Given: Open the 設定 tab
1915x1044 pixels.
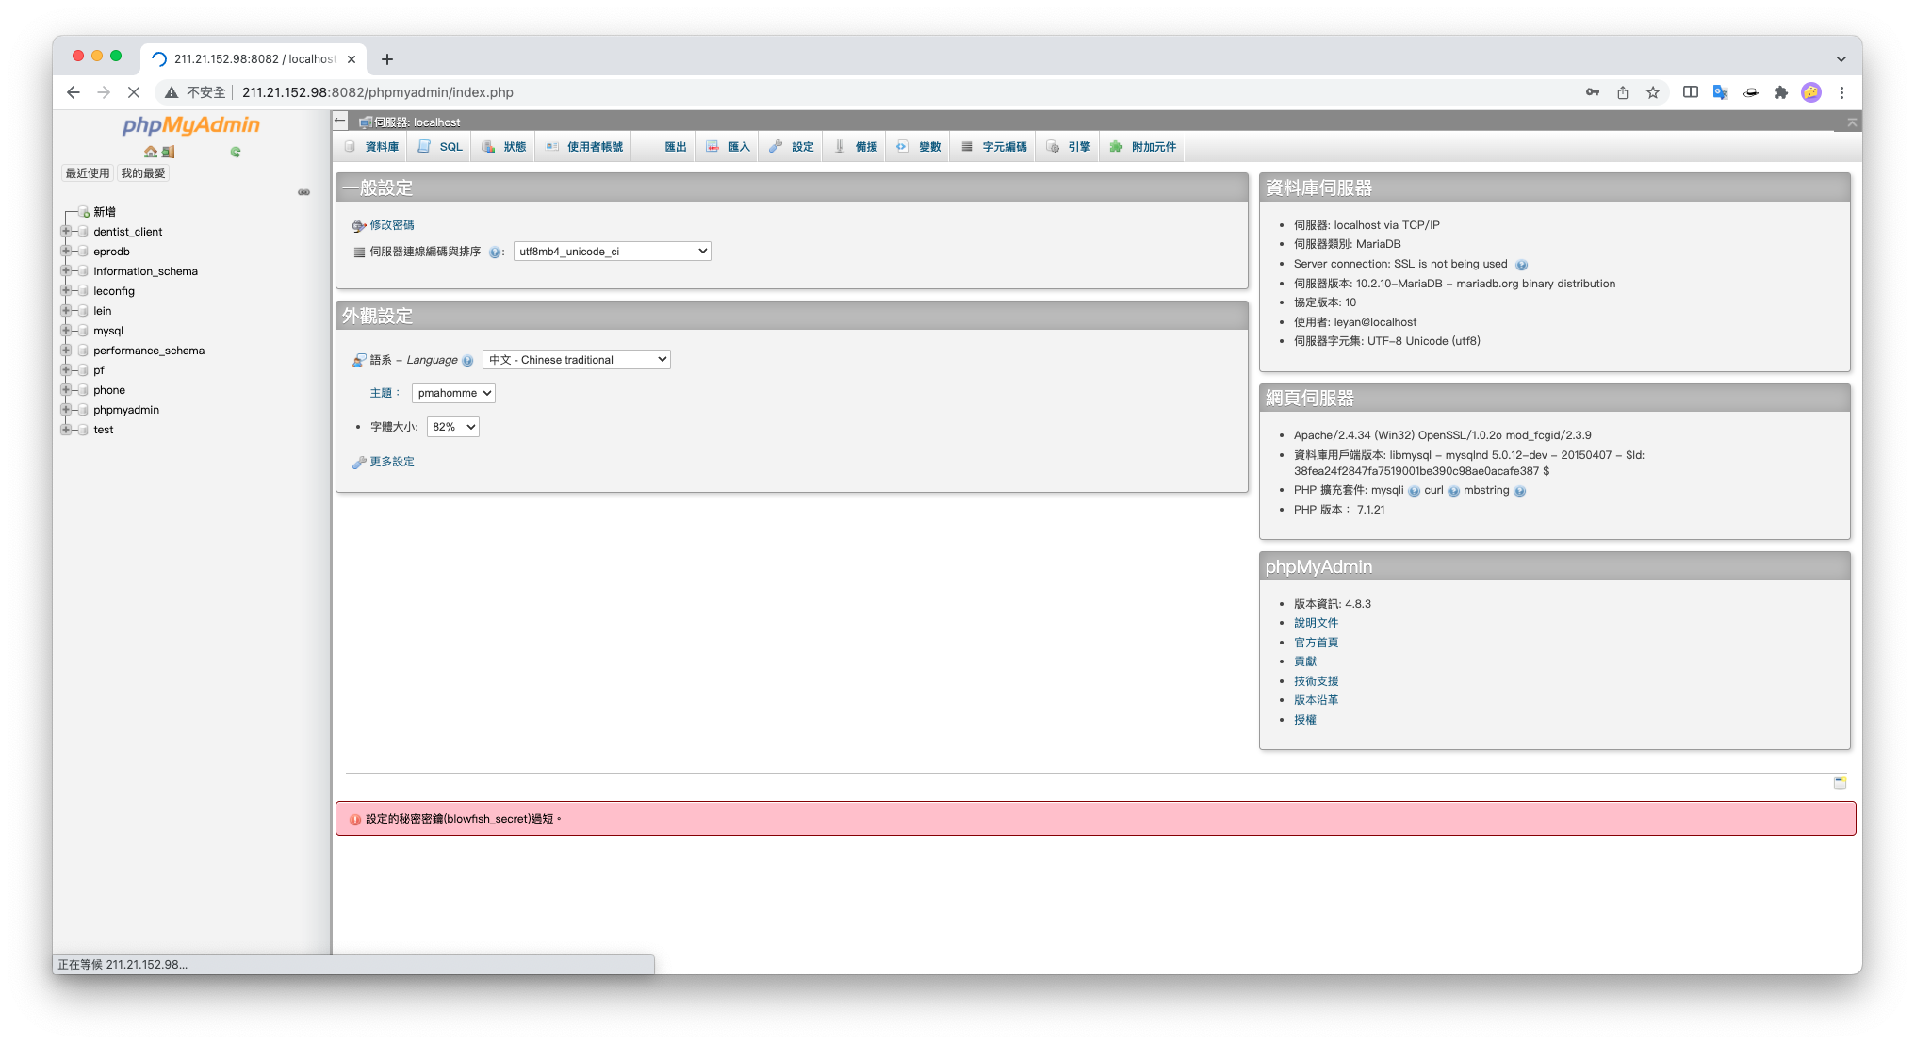Looking at the screenshot, I should click(792, 147).
